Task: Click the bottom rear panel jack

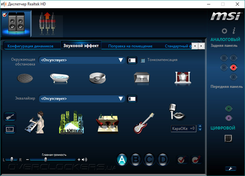Action: 233,77
